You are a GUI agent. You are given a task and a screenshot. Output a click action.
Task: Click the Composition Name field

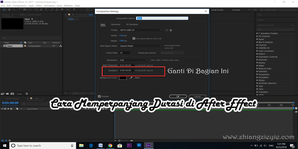pyautogui.click(x=162, y=18)
